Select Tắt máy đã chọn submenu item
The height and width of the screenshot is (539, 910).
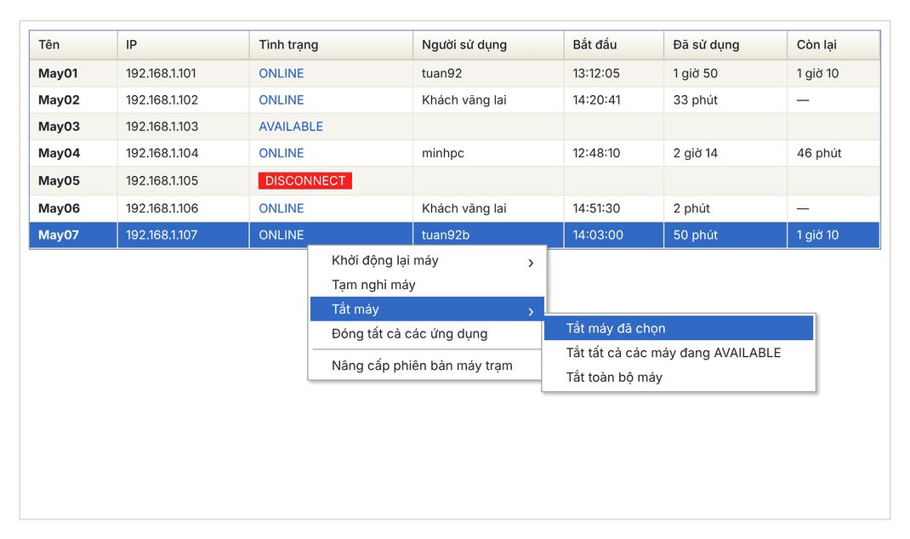tap(679, 328)
